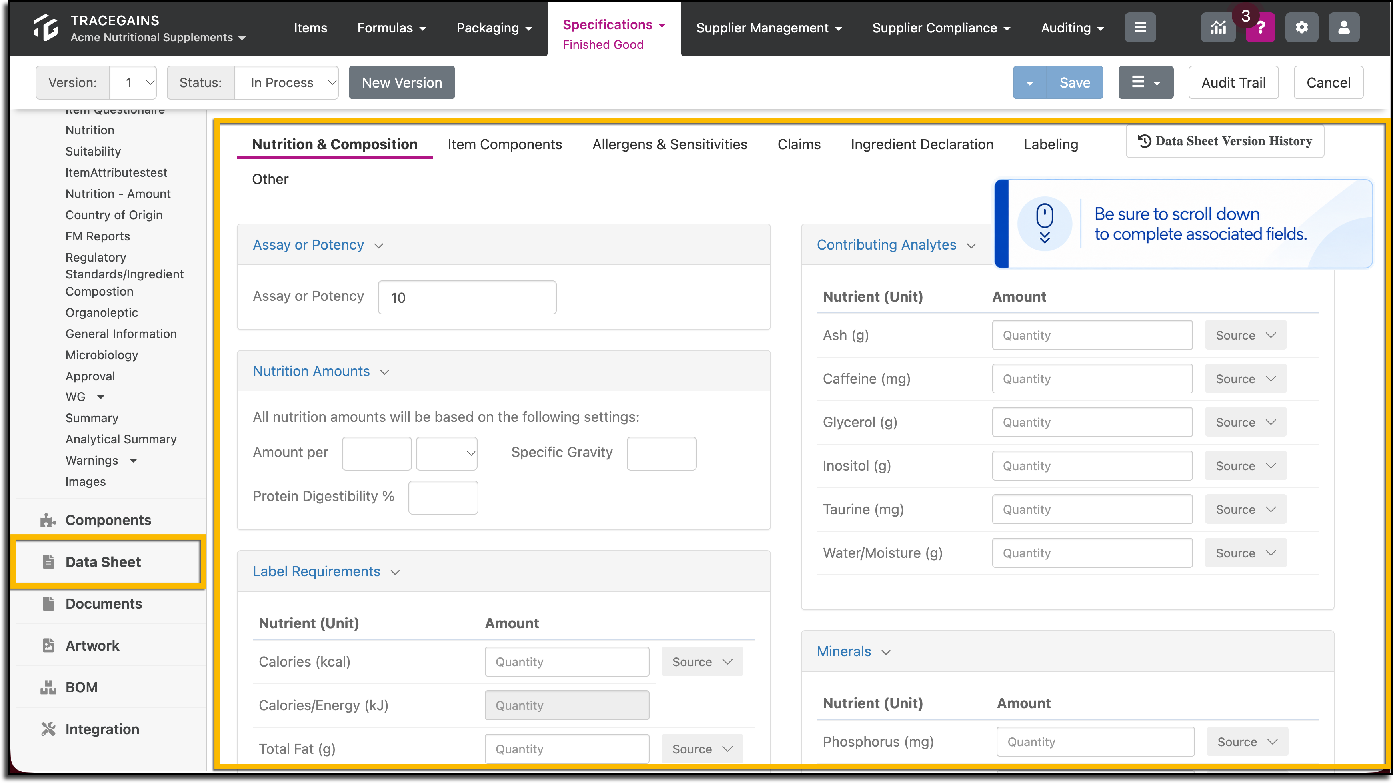Open the Status dropdown showing In Process
The width and height of the screenshot is (1393, 783).
286,83
